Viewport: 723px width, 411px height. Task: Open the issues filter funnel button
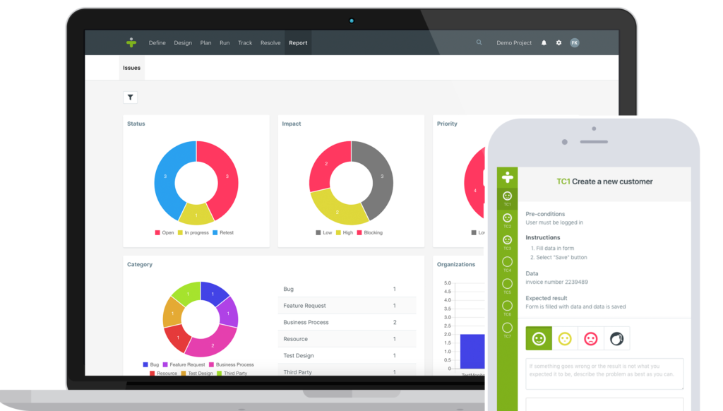tap(130, 97)
